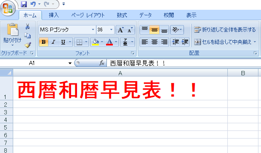261x153 pixels.
Task: Expand phonetic guide options arrow
Action: (x=132, y=42)
